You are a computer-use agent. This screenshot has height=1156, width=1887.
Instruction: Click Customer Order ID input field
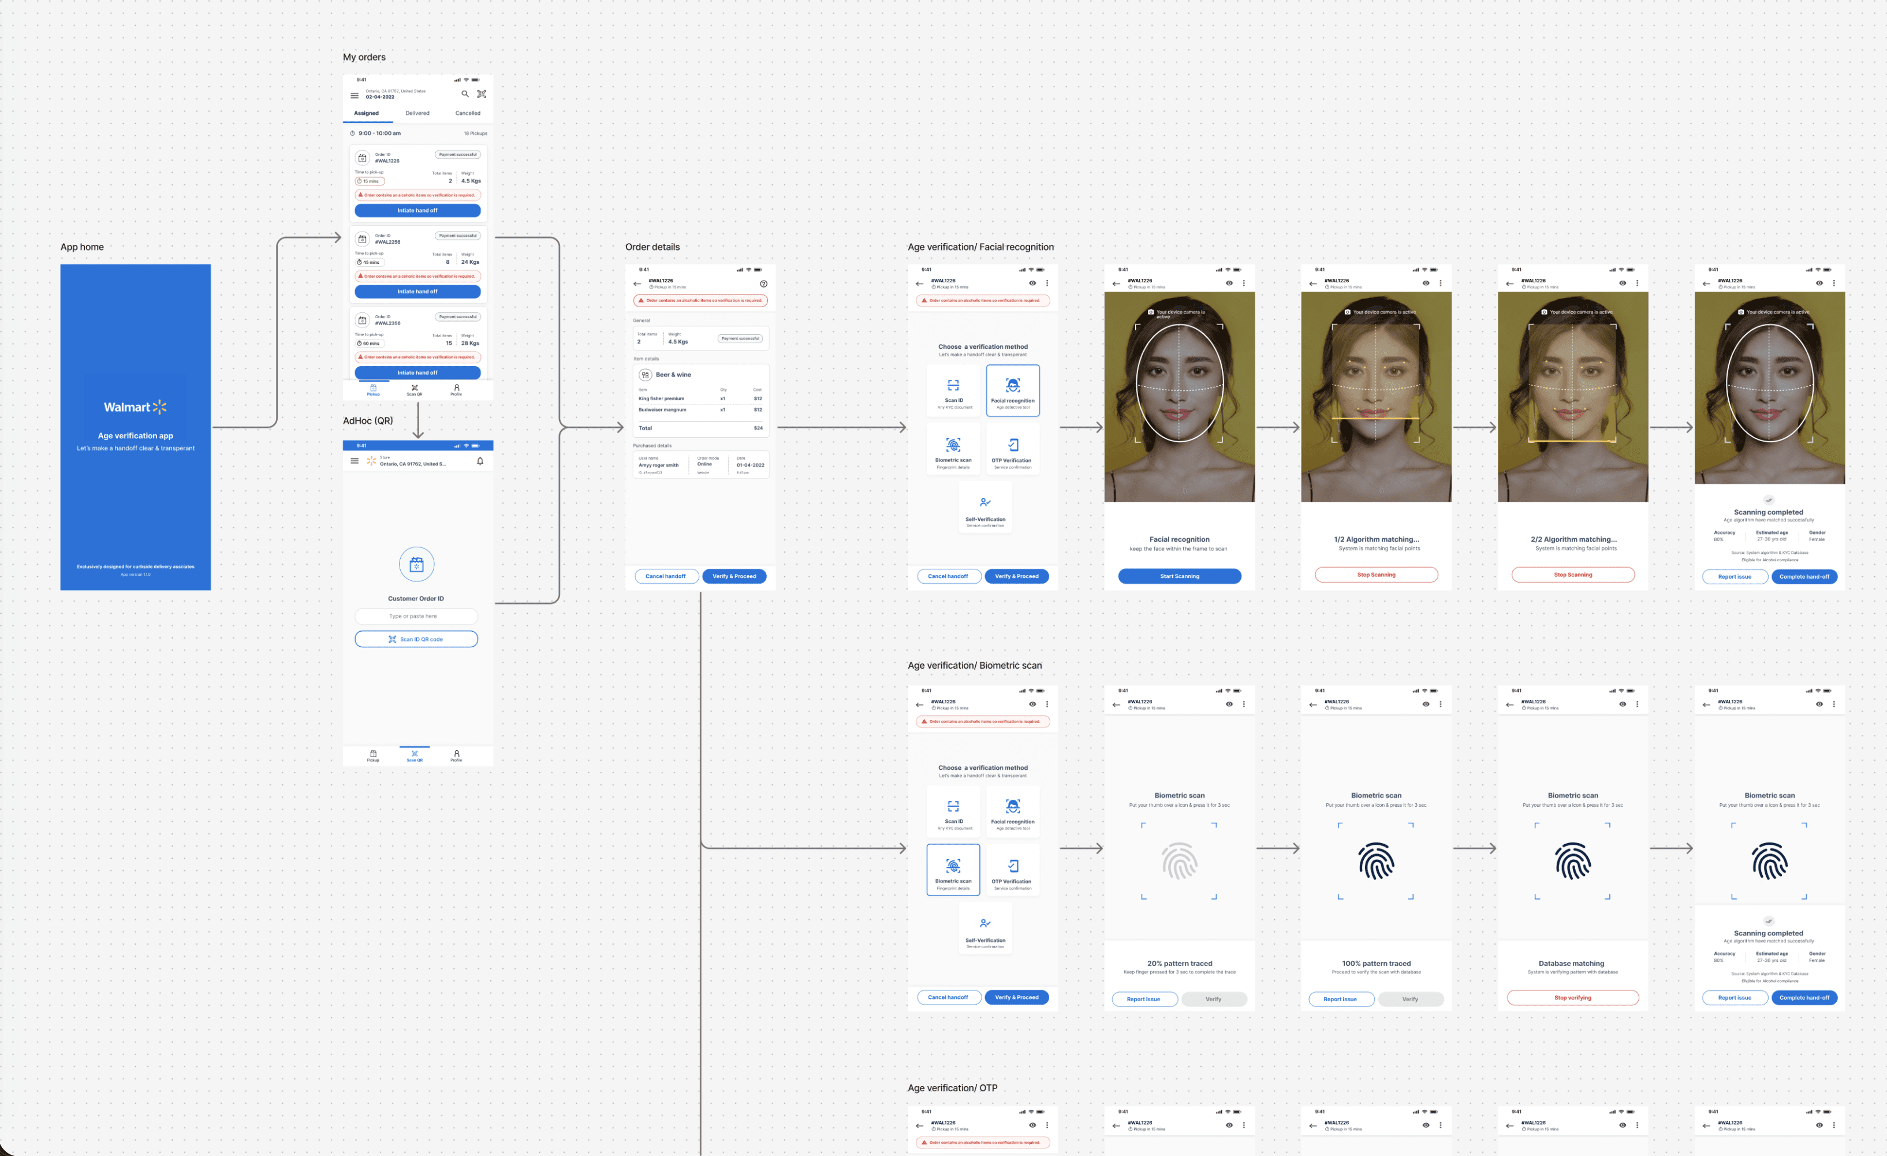coord(416,616)
